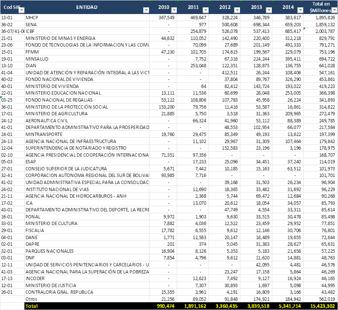Click the 2010 column total 990,474
This screenshot has width=338, height=310.
163,306
